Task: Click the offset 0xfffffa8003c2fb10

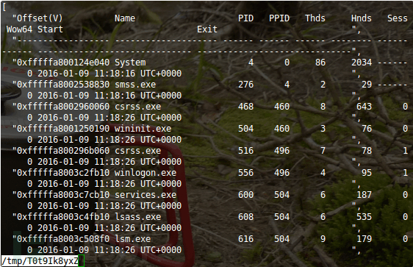Action: [63, 173]
